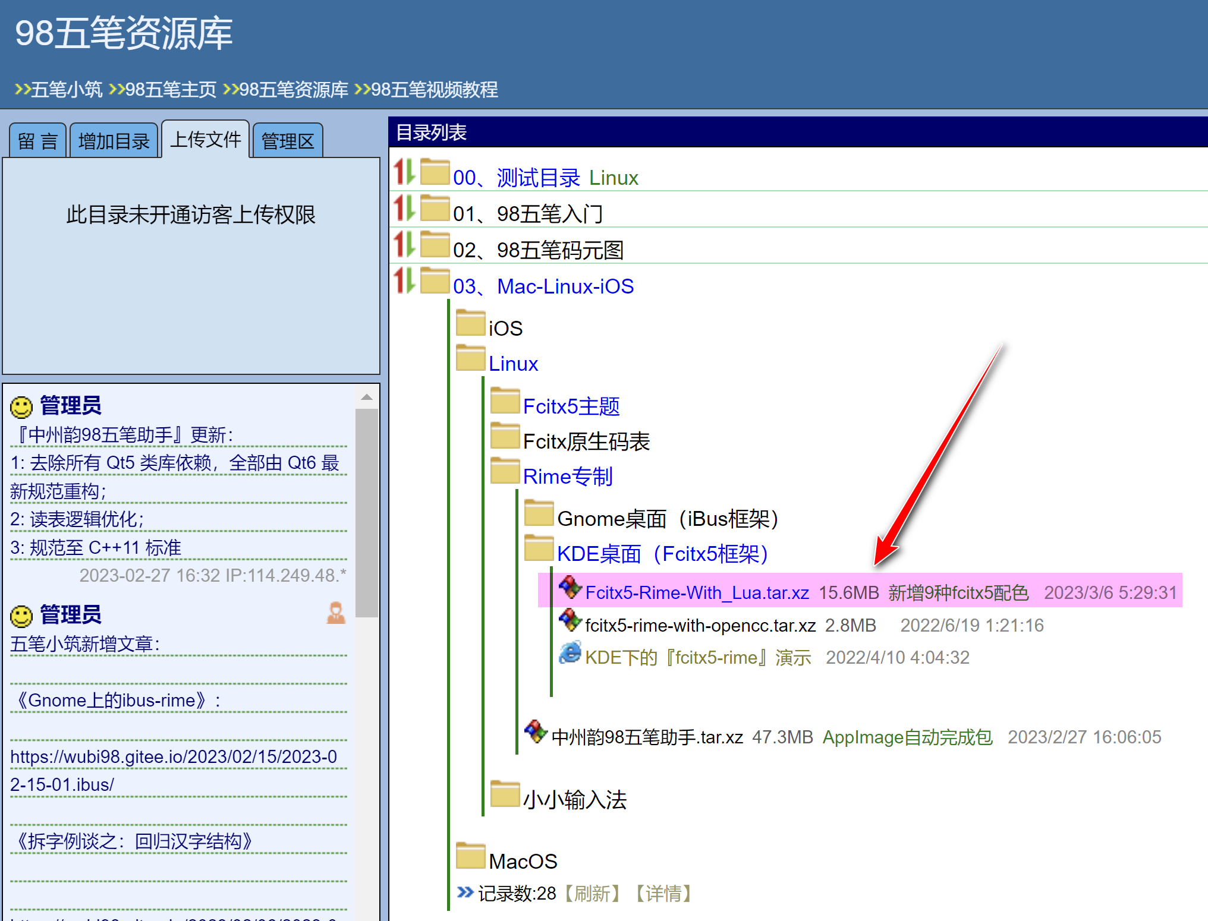Click the archive icon of 中州韵98五笔助手.tar.xz
This screenshot has width=1208, height=921.
536,732
